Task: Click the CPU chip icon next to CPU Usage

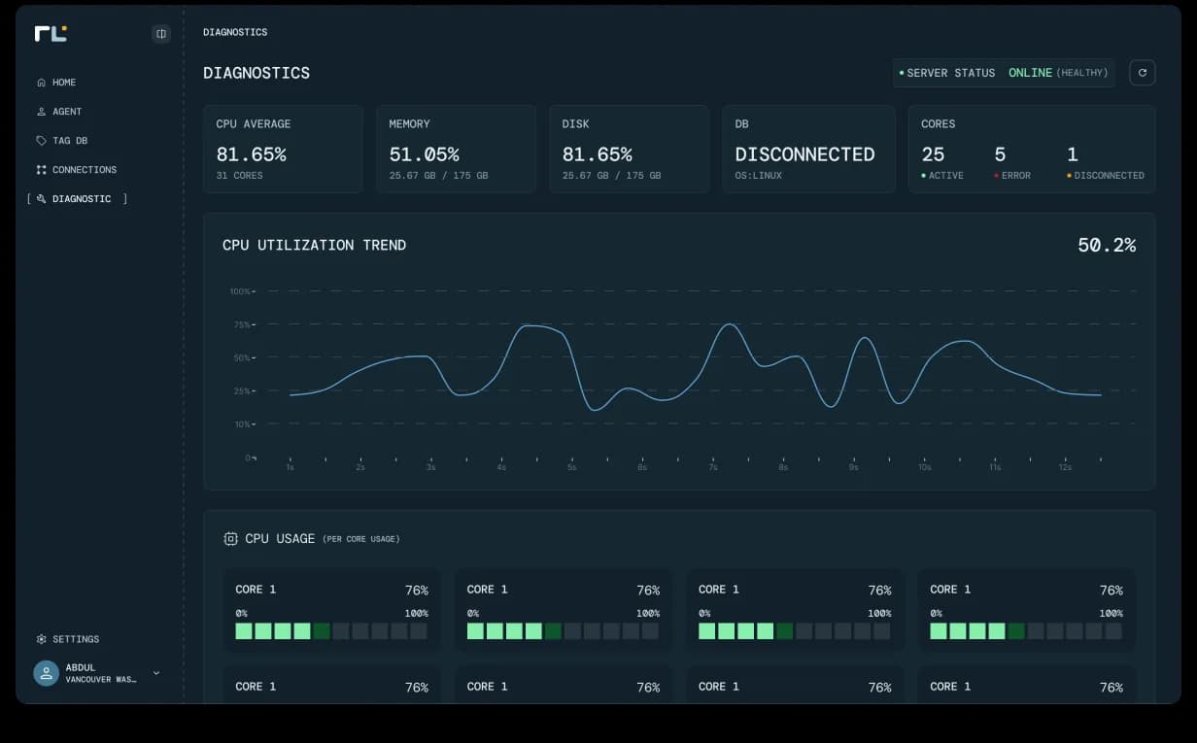Action: [230, 538]
